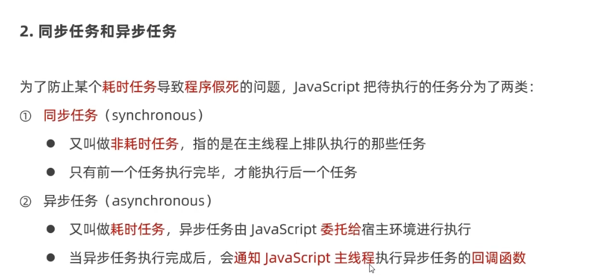This screenshot has width=606, height=280.
Task: Click the circled number ① marker
Action: tap(25, 117)
